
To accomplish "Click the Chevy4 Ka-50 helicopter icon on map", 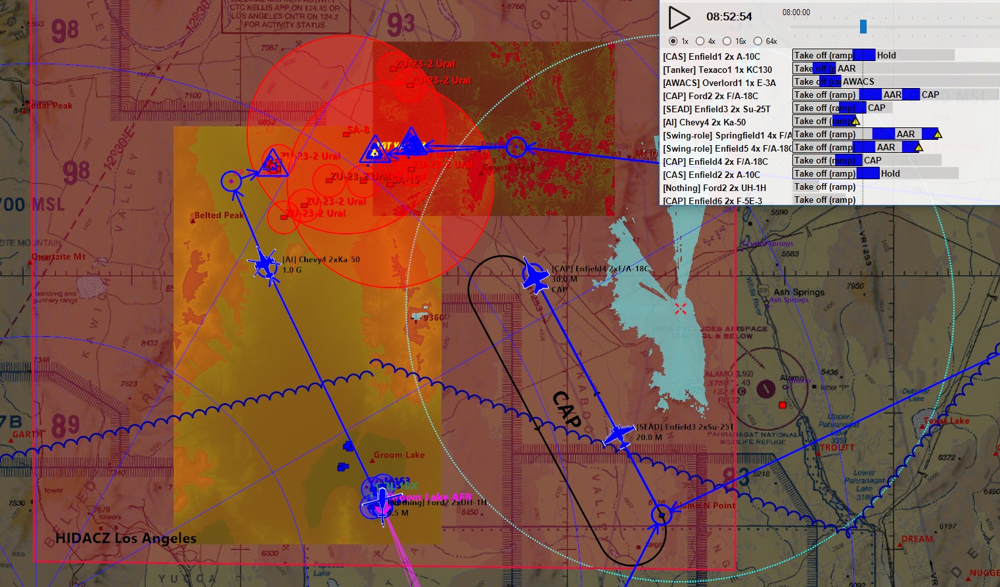I will click(x=265, y=265).
